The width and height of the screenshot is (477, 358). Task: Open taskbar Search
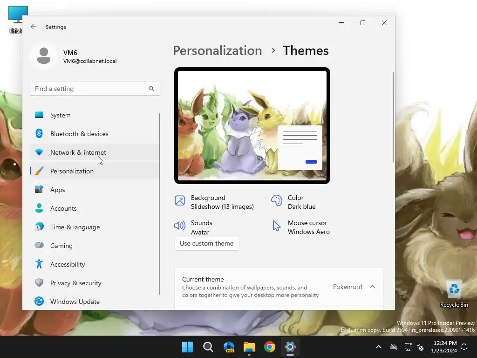[x=208, y=347]
